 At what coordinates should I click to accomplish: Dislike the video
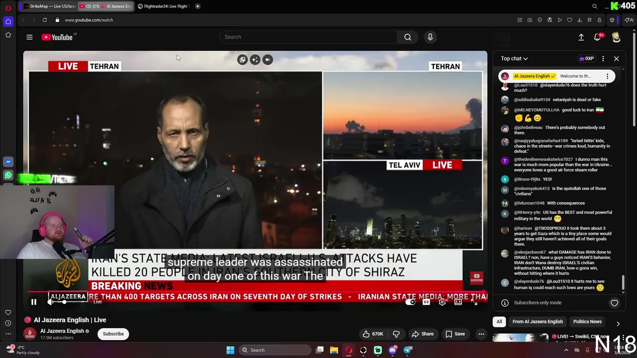(396, 334)
